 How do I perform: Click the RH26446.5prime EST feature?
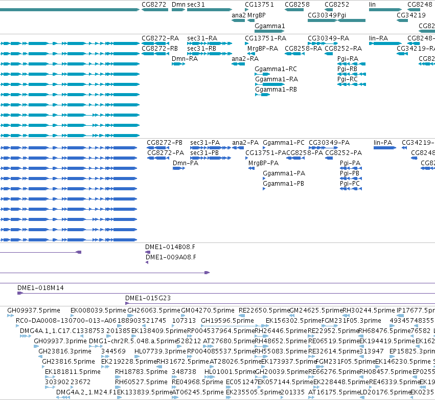[261, 336]
